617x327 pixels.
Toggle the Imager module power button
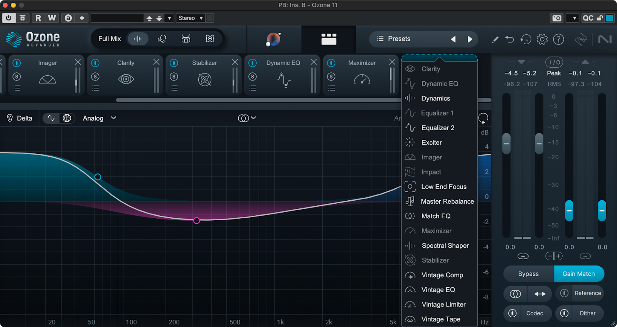pos(17,63)
